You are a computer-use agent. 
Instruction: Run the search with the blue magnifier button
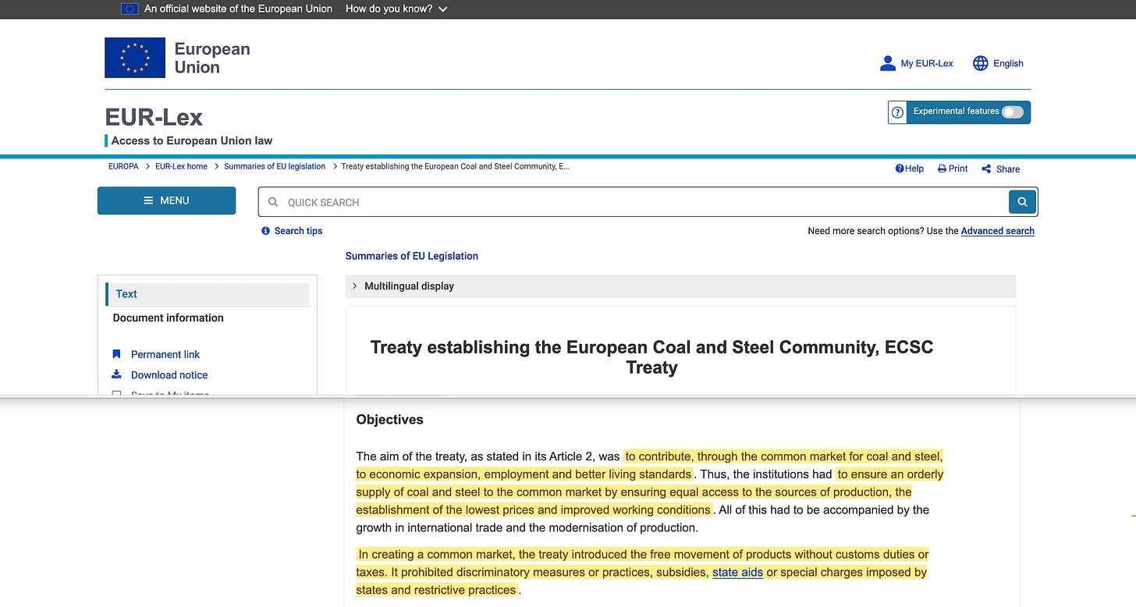click(1022, 202)
